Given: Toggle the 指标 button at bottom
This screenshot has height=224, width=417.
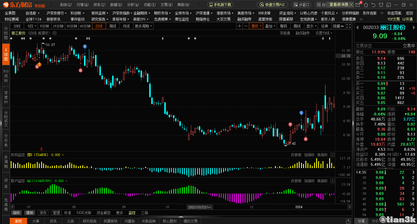Looking at the screenshot, I should tap(17, 213).
